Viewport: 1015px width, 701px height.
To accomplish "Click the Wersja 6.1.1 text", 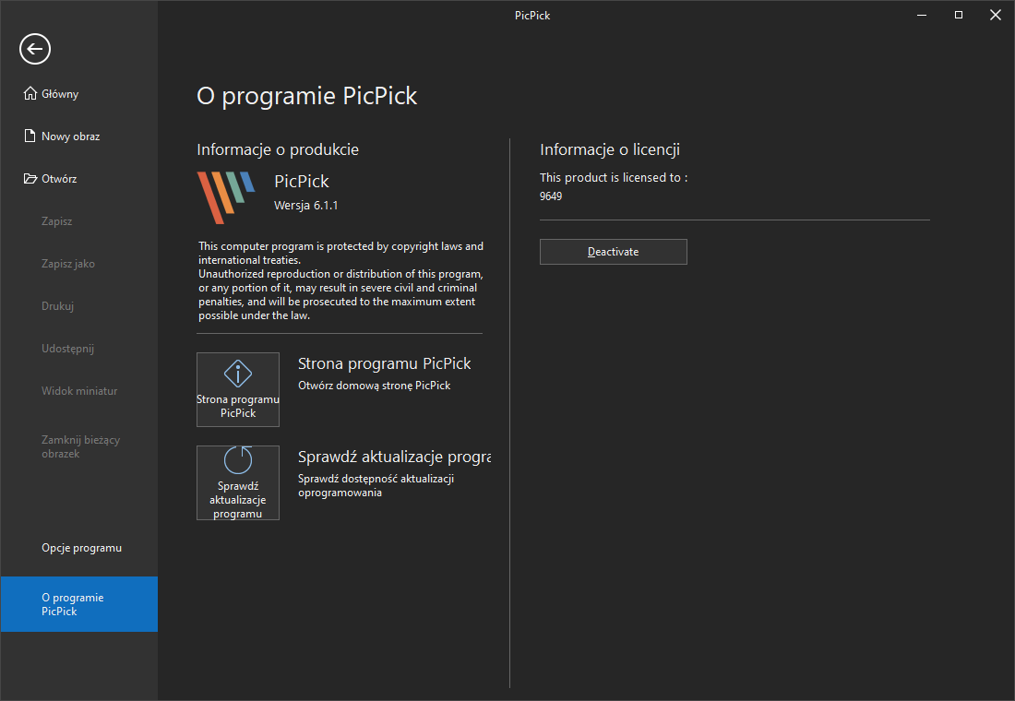I will [x=305, y=205].
